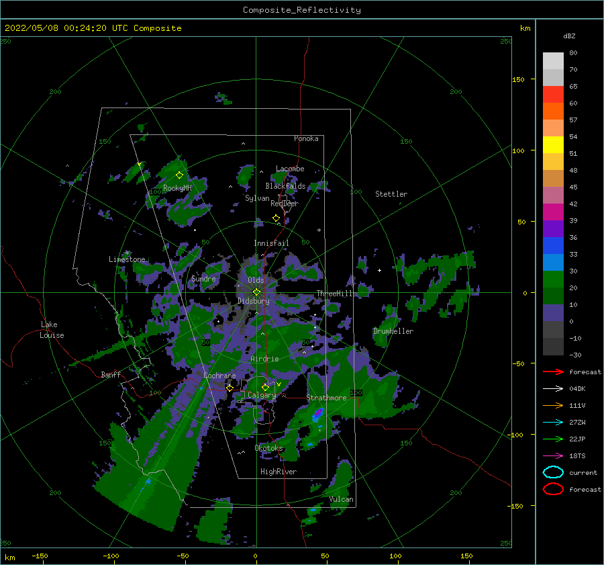Click the magenta storm cell south of Strathmore
Viewport: 604px width, 565px height.
pyautogui.click(x=318, y=414)
